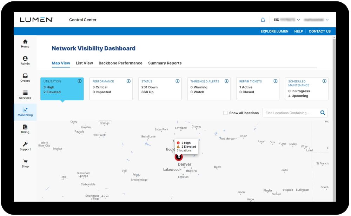Click the info icon on Performance card

[128, 81]
